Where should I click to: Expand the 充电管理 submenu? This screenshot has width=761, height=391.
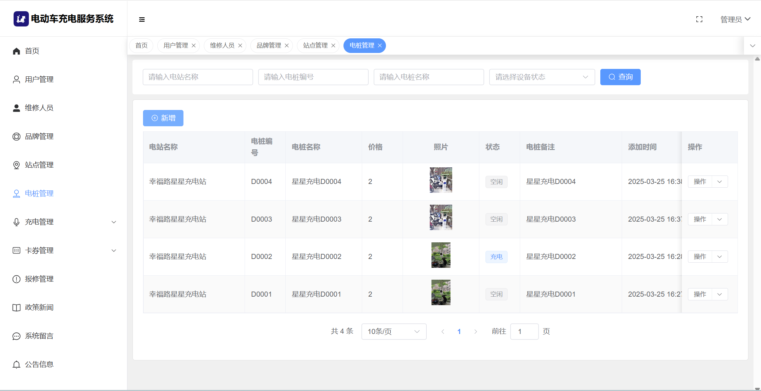click(x=65, y=222)
